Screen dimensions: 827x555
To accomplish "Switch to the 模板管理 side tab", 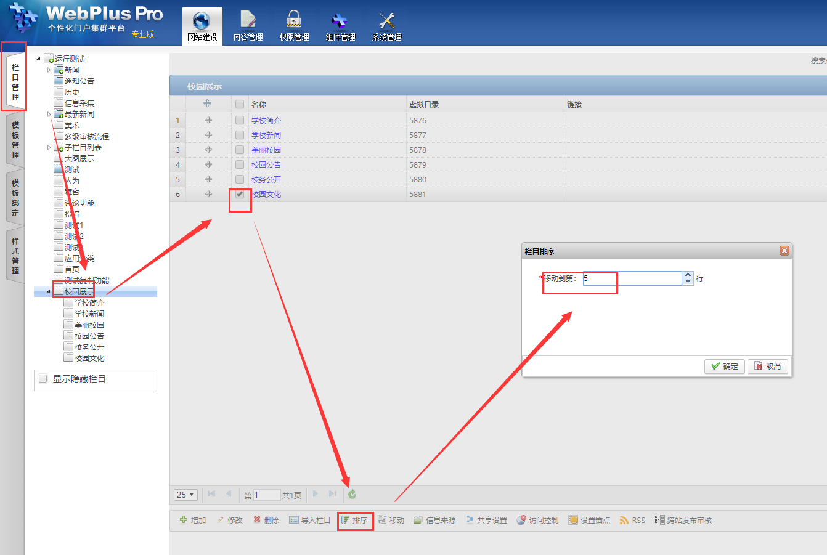I will 15,140.
